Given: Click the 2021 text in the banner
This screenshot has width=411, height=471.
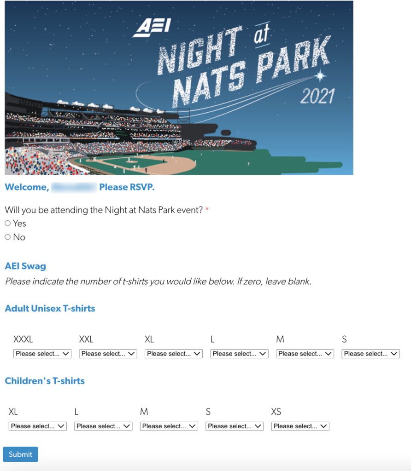Looking at the screenshot, I should coord(317,96).
